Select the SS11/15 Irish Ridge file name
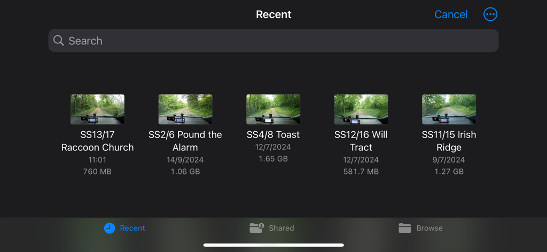This screenshot has height=252, width=547. 449,141
